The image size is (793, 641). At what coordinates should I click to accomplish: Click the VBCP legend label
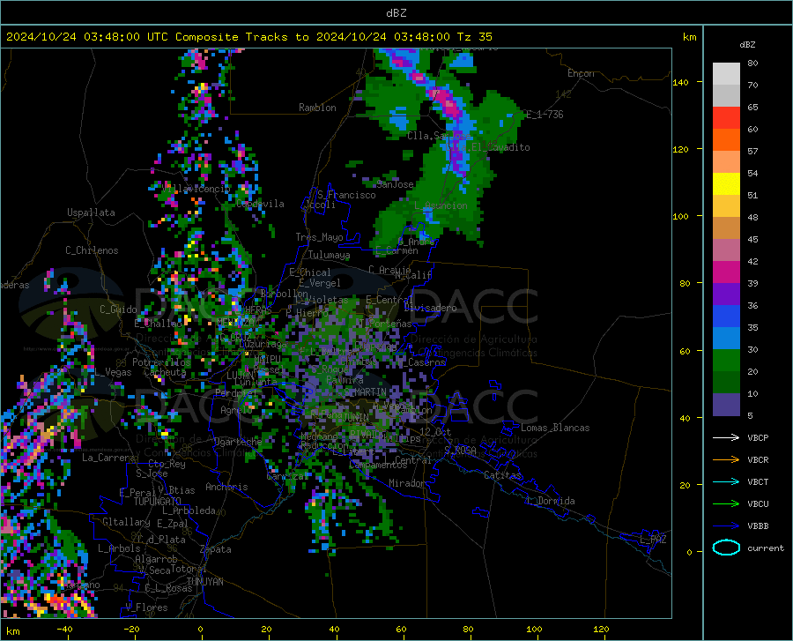coord(758,437)
